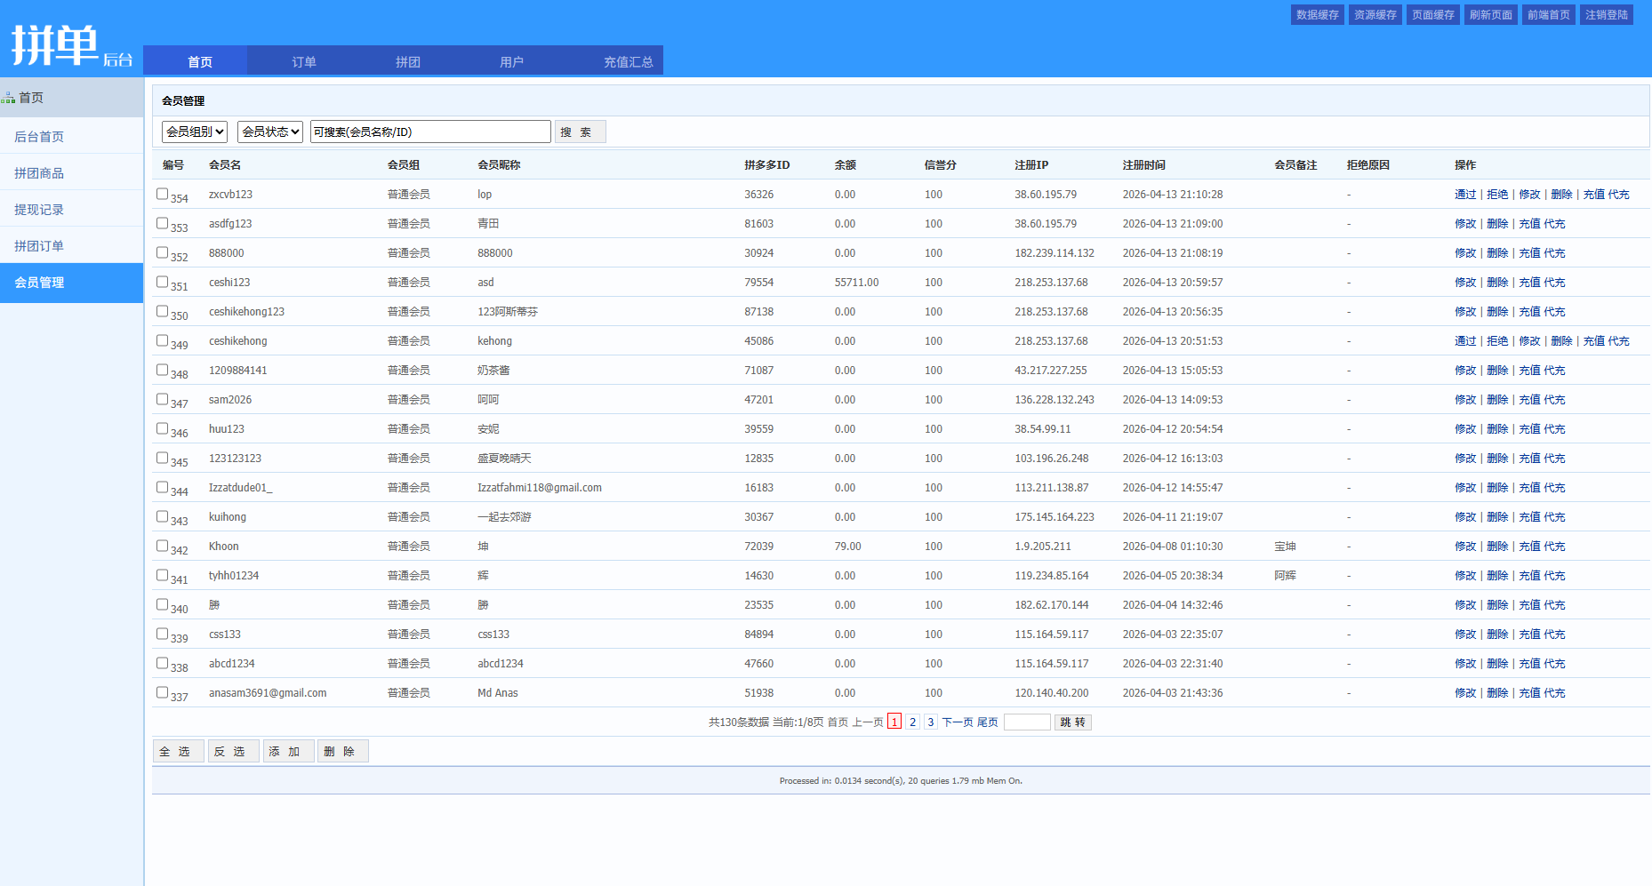Open 提现记录 in the sidebar
This screenshot has height=886, width=1652.
[x=39, y=210]
